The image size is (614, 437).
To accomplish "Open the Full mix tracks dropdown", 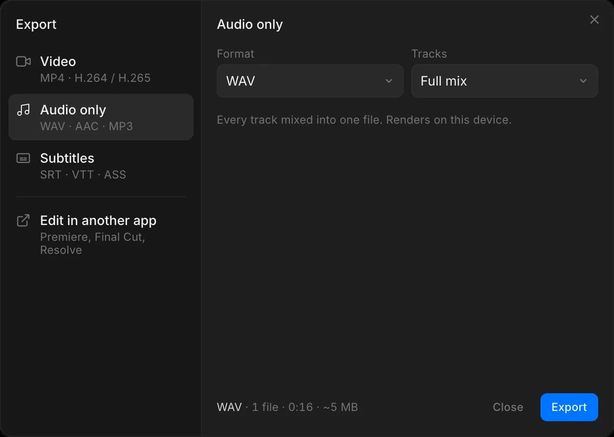I will (x=504, y=81).
